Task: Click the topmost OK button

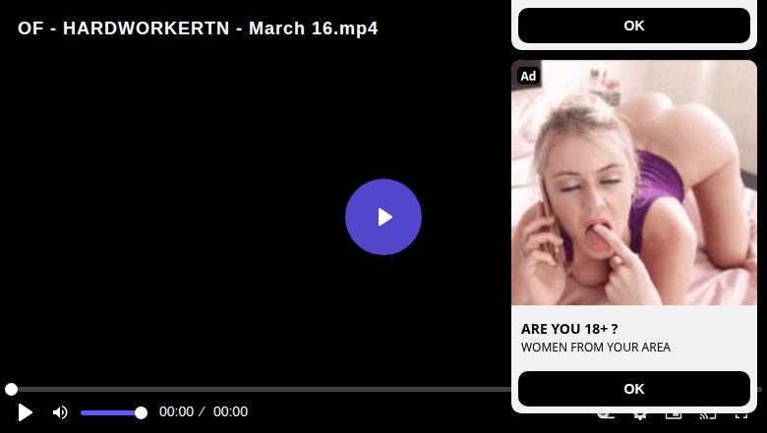Action: tap(634, 26)
